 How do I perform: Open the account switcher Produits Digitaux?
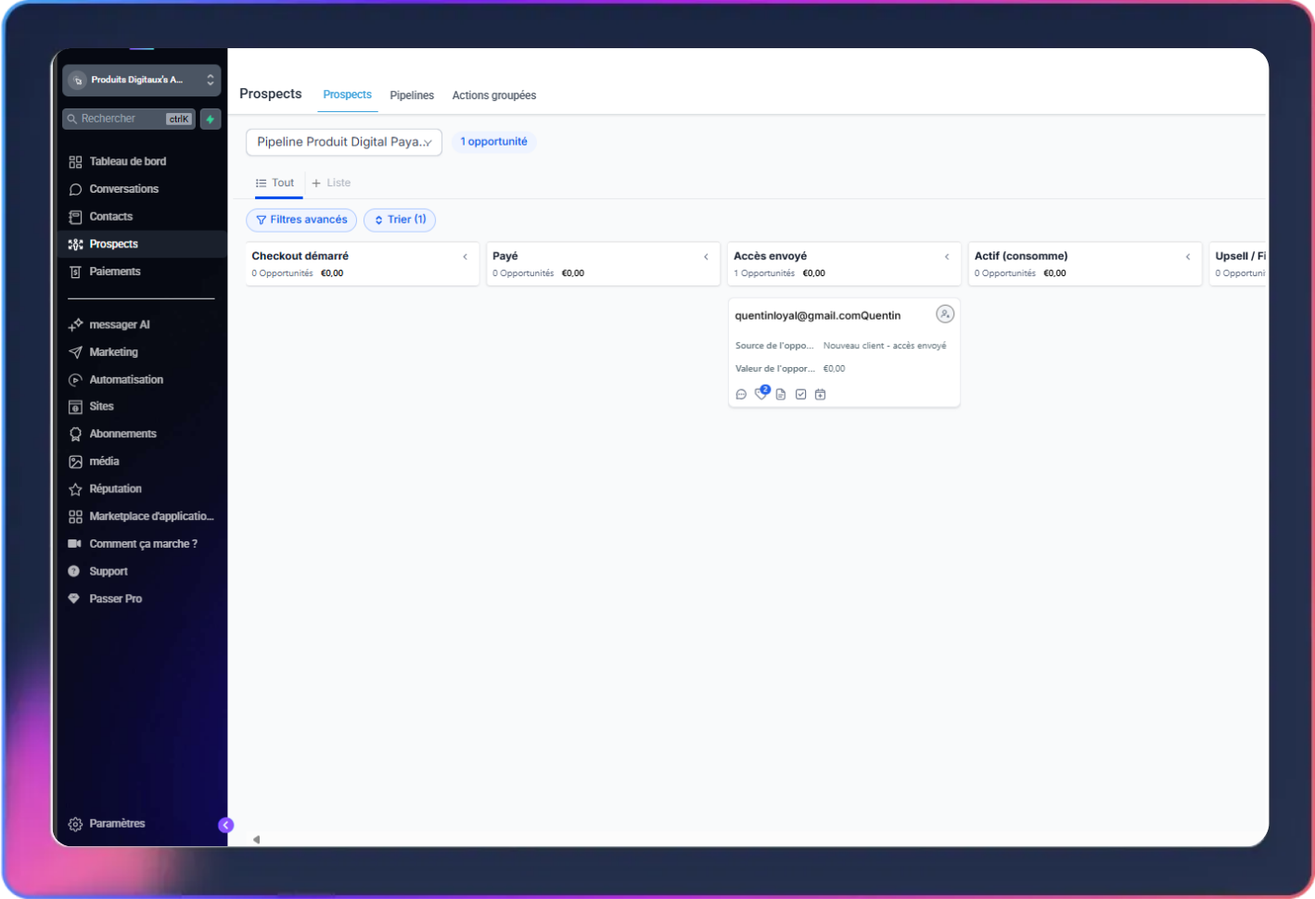141,81
